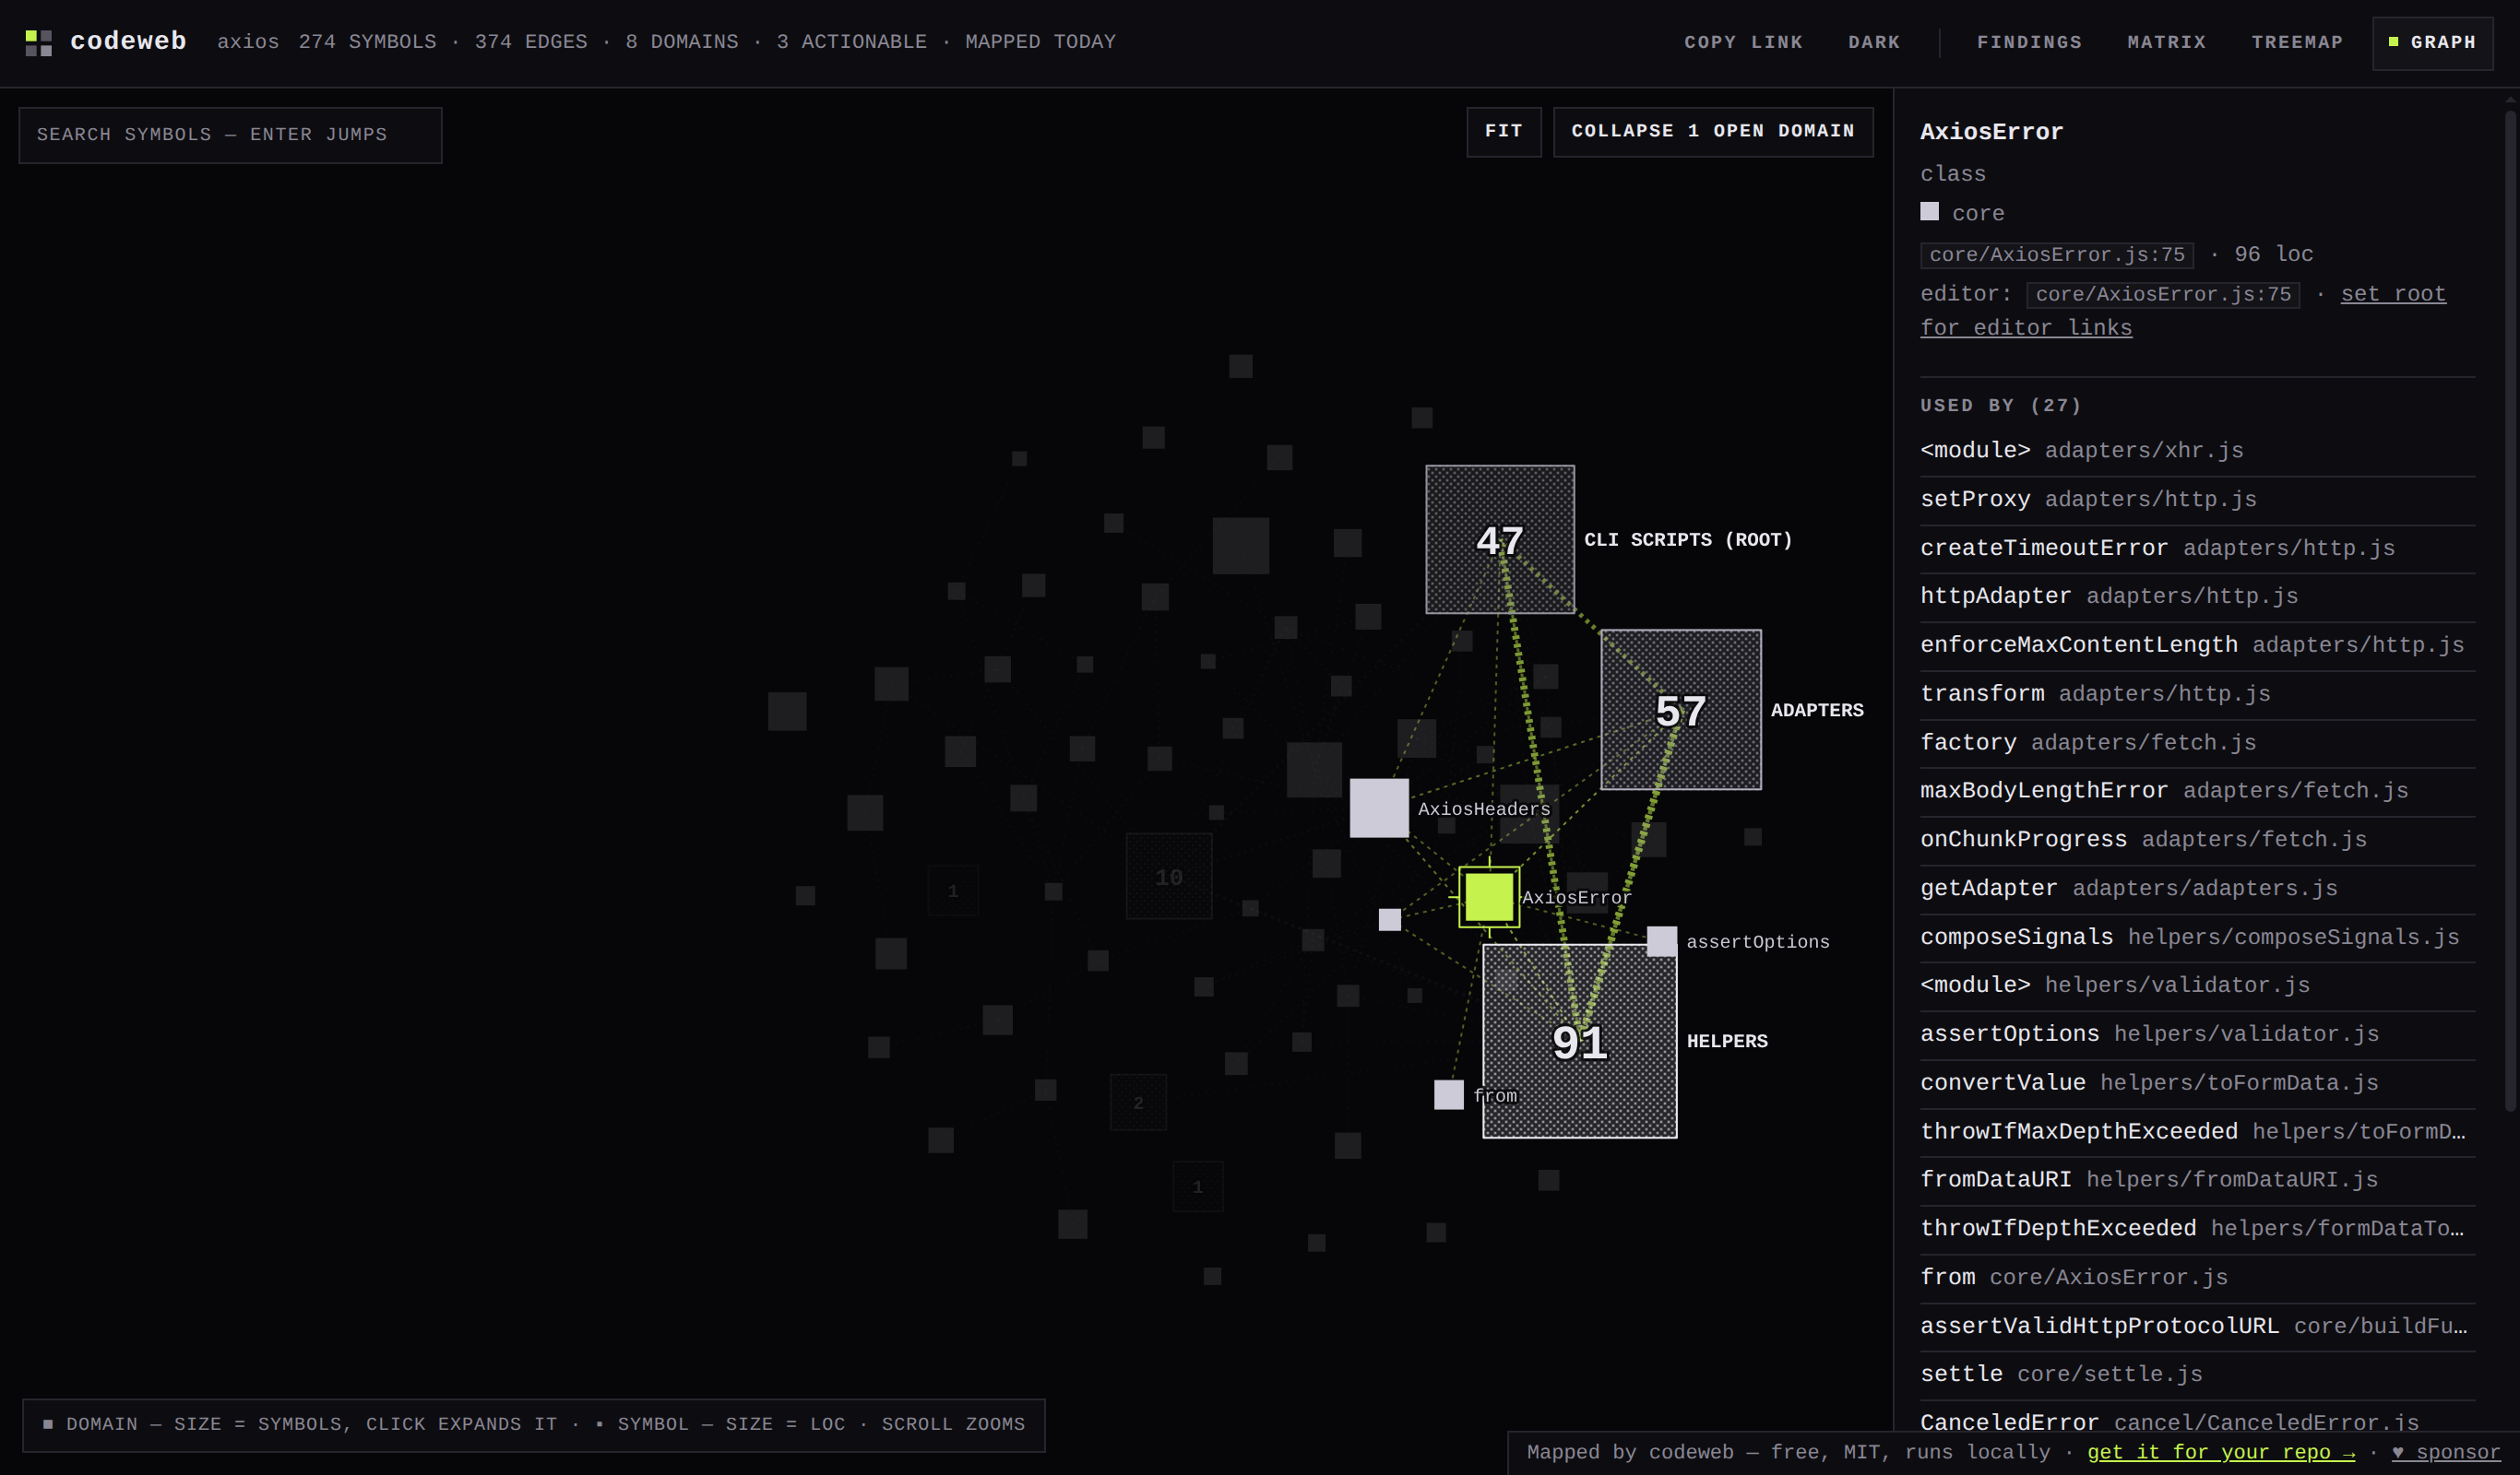The height and width of the screenshot is (1475, 2520).
Task: Jump to throwIfMaxDepthExceeded usage
Action: click(2197, 1132)
